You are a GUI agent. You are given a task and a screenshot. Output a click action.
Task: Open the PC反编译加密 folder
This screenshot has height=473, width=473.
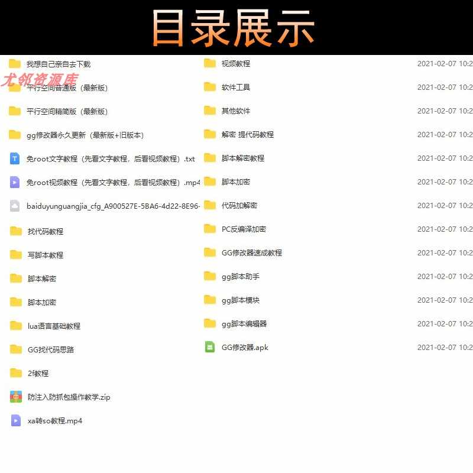click(209, 229)
